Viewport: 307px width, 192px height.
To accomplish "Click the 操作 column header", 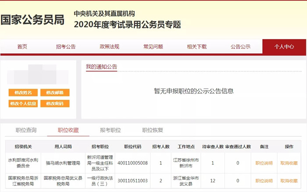I will pyautogui.click(x=289, y=146).
